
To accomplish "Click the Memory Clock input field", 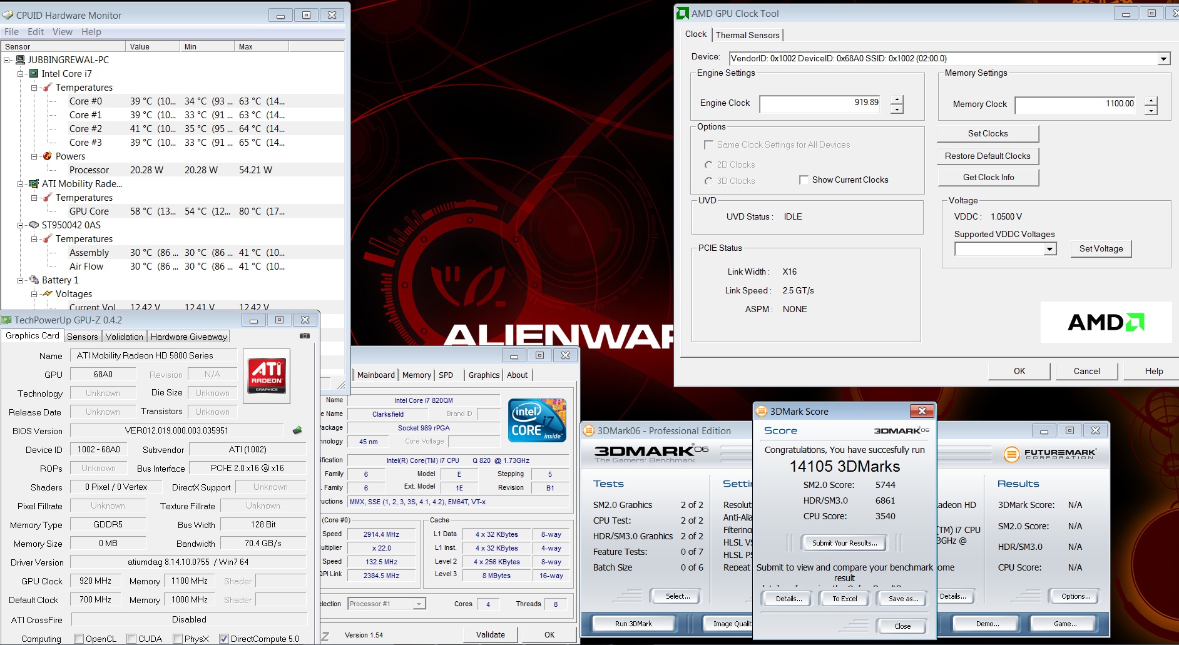I will coord(1075,105).
